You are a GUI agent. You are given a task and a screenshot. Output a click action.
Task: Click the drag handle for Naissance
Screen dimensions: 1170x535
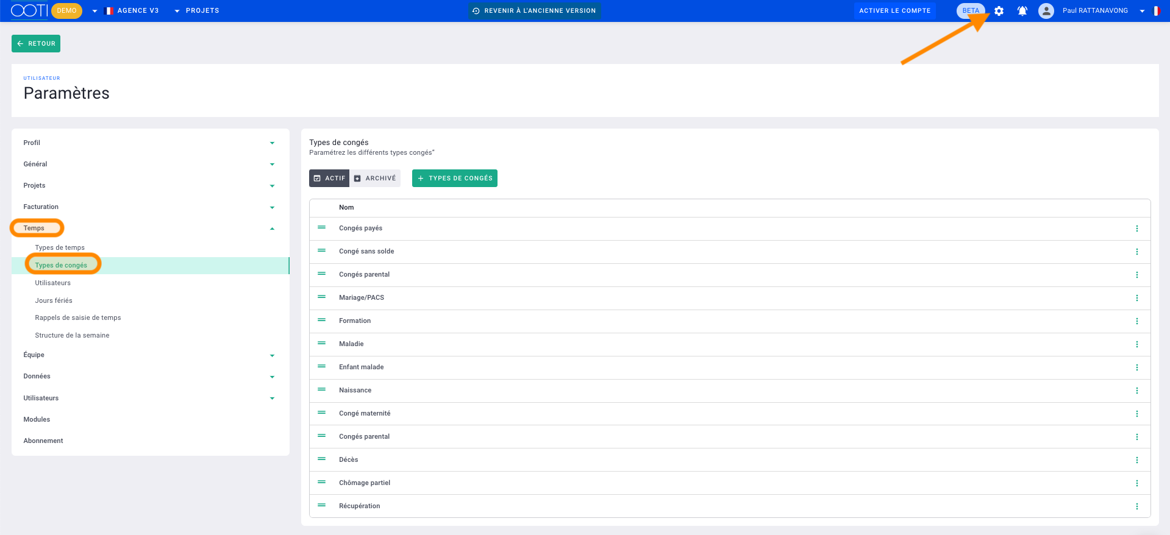(x=321, y=389)
